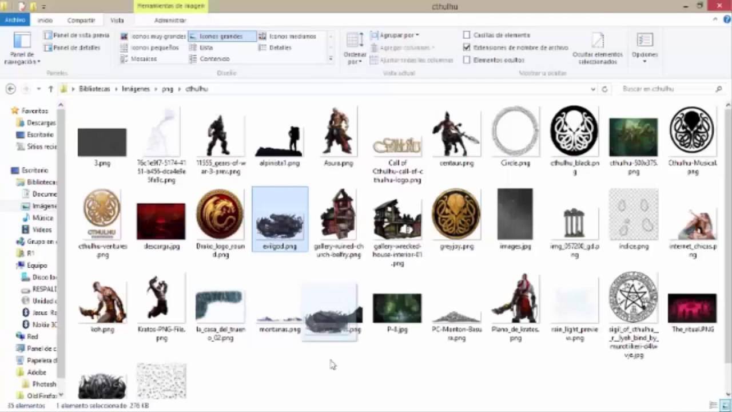Image resolution: width=732 pixels, height=412 pixels.
Task: Open recent locations dropdown arrow
Action: [38, 89]
